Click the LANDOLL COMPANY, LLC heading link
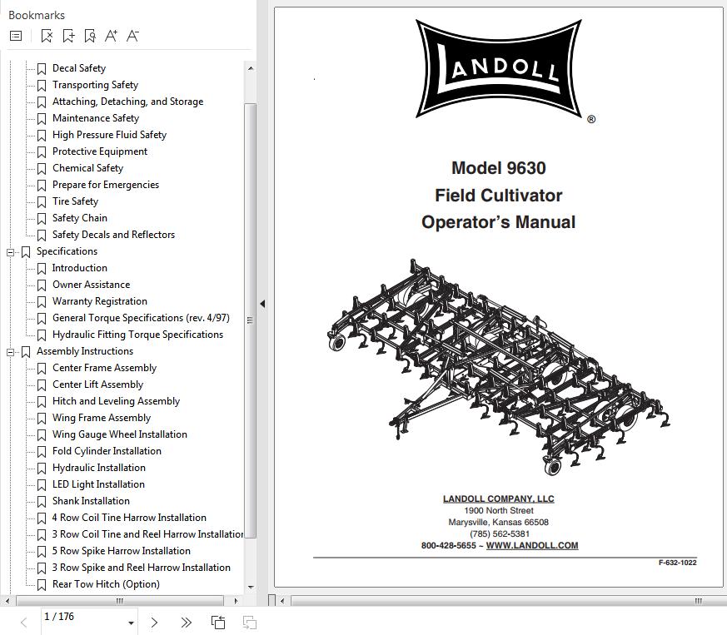The height and width of the screenshot is (635, 727). (499, 499)
